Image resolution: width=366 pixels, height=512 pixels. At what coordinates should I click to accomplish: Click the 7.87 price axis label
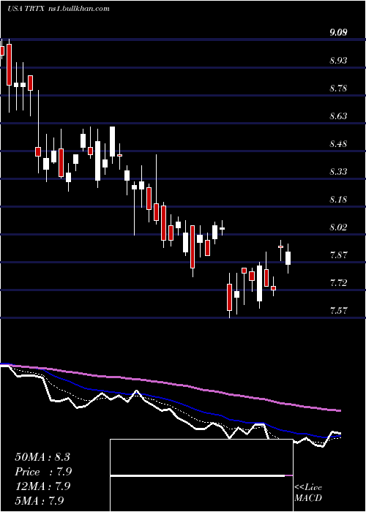[x=338, y=255]
